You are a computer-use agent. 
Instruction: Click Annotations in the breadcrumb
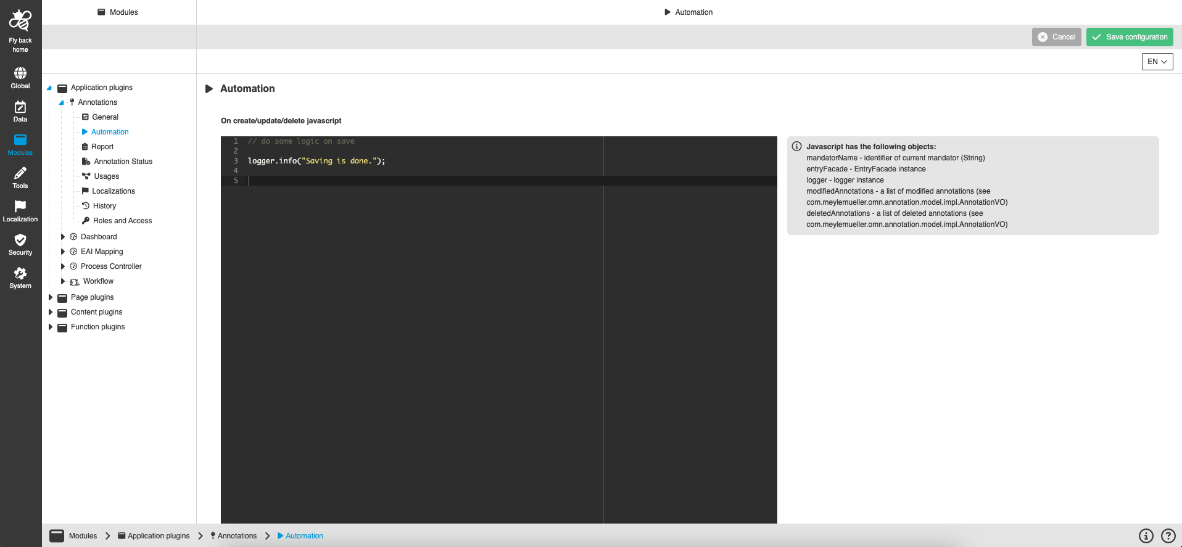[237, 536]
